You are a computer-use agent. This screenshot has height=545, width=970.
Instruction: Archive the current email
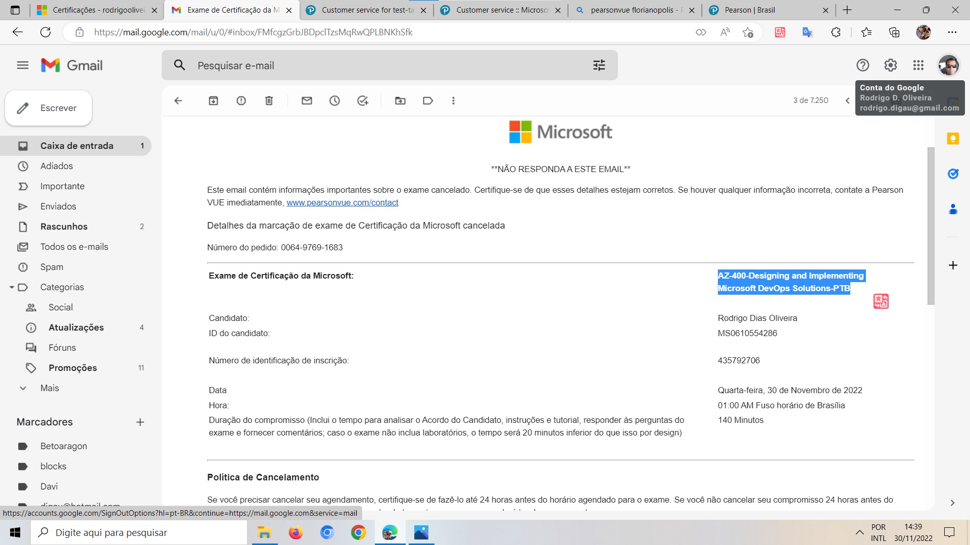pyautogui.click(x=213, y=100)
